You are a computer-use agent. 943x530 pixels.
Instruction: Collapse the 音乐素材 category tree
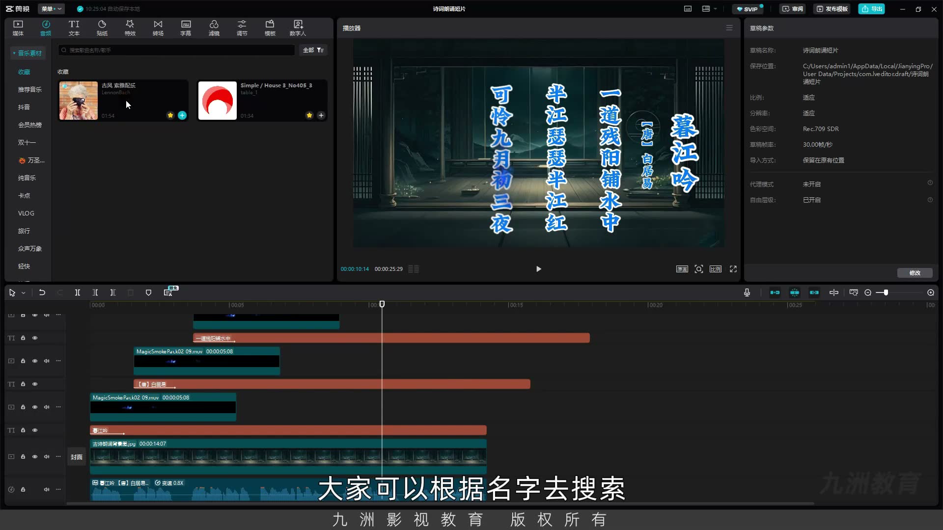(28, 53)
